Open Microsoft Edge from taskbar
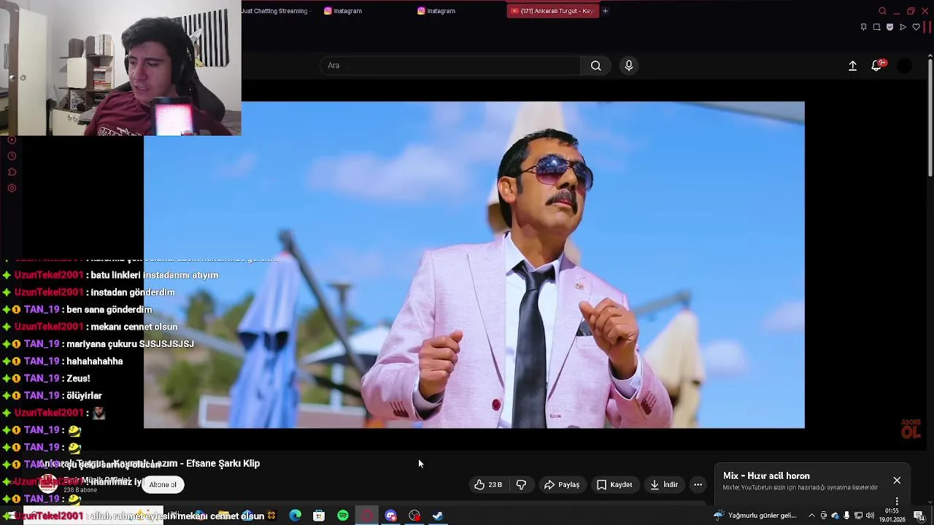Viewport: 934px width, 525px height. pos(296,516)
